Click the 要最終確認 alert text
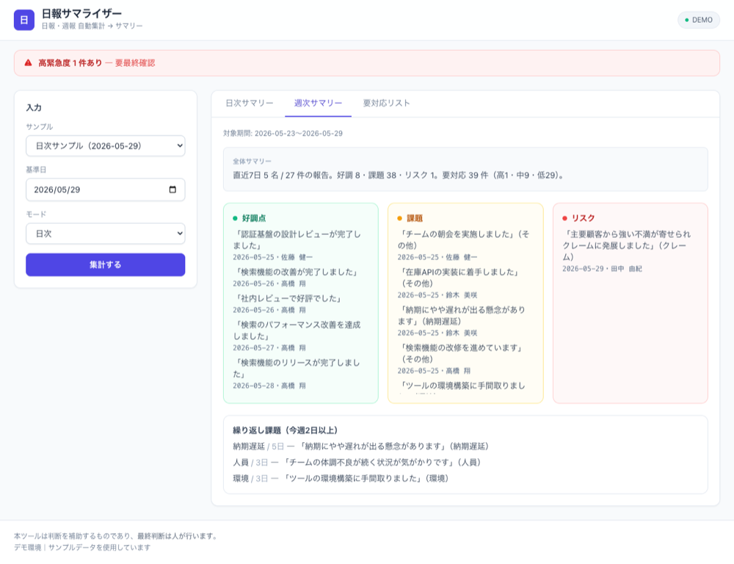The width and height of the screenshot is (734, 564). (x=135, y=62)
